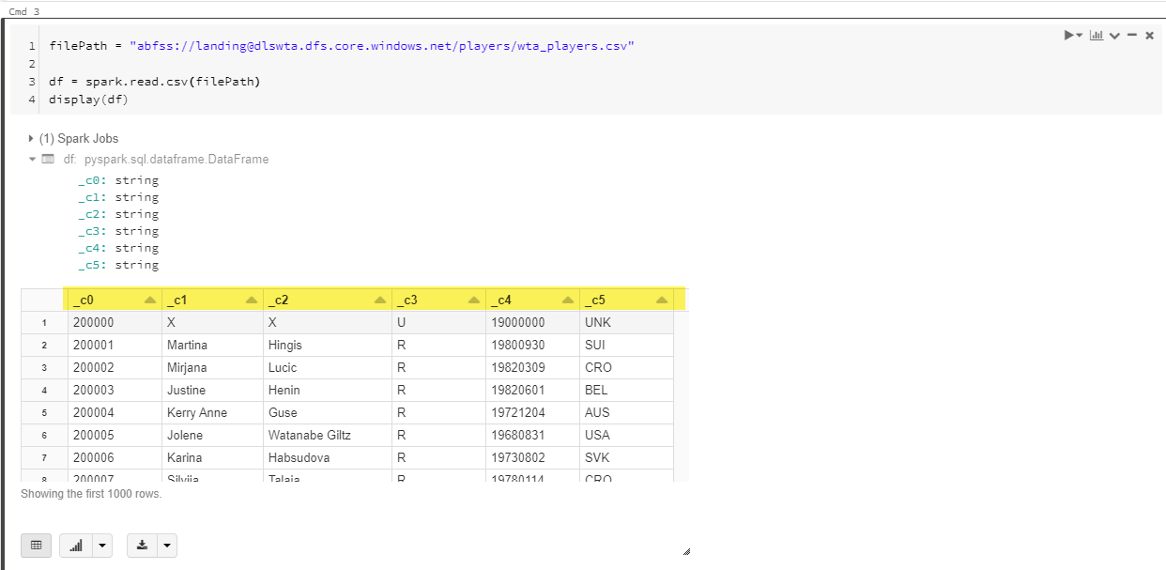The width and height of the screenshot is (1166, 570).
Task: Open the download options dropdown arrow
Action: (166, 545)
